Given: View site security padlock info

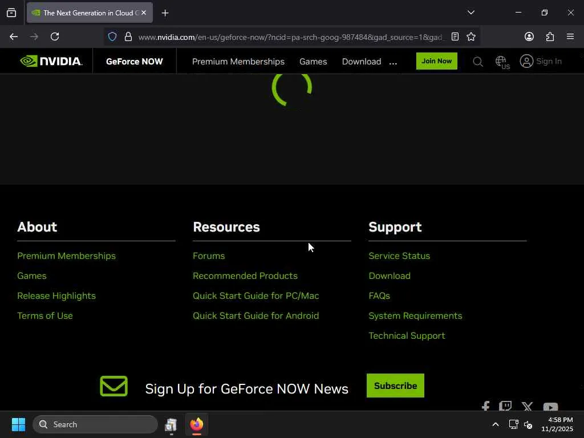Looking at the screenshot, I should [128, 36].
